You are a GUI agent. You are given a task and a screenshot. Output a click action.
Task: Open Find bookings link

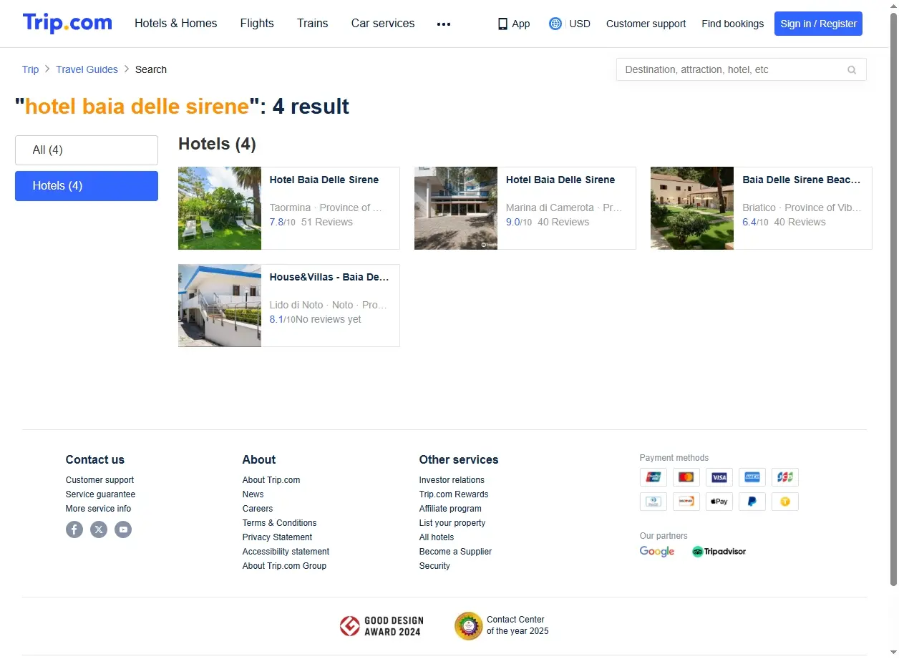[732, 24]
